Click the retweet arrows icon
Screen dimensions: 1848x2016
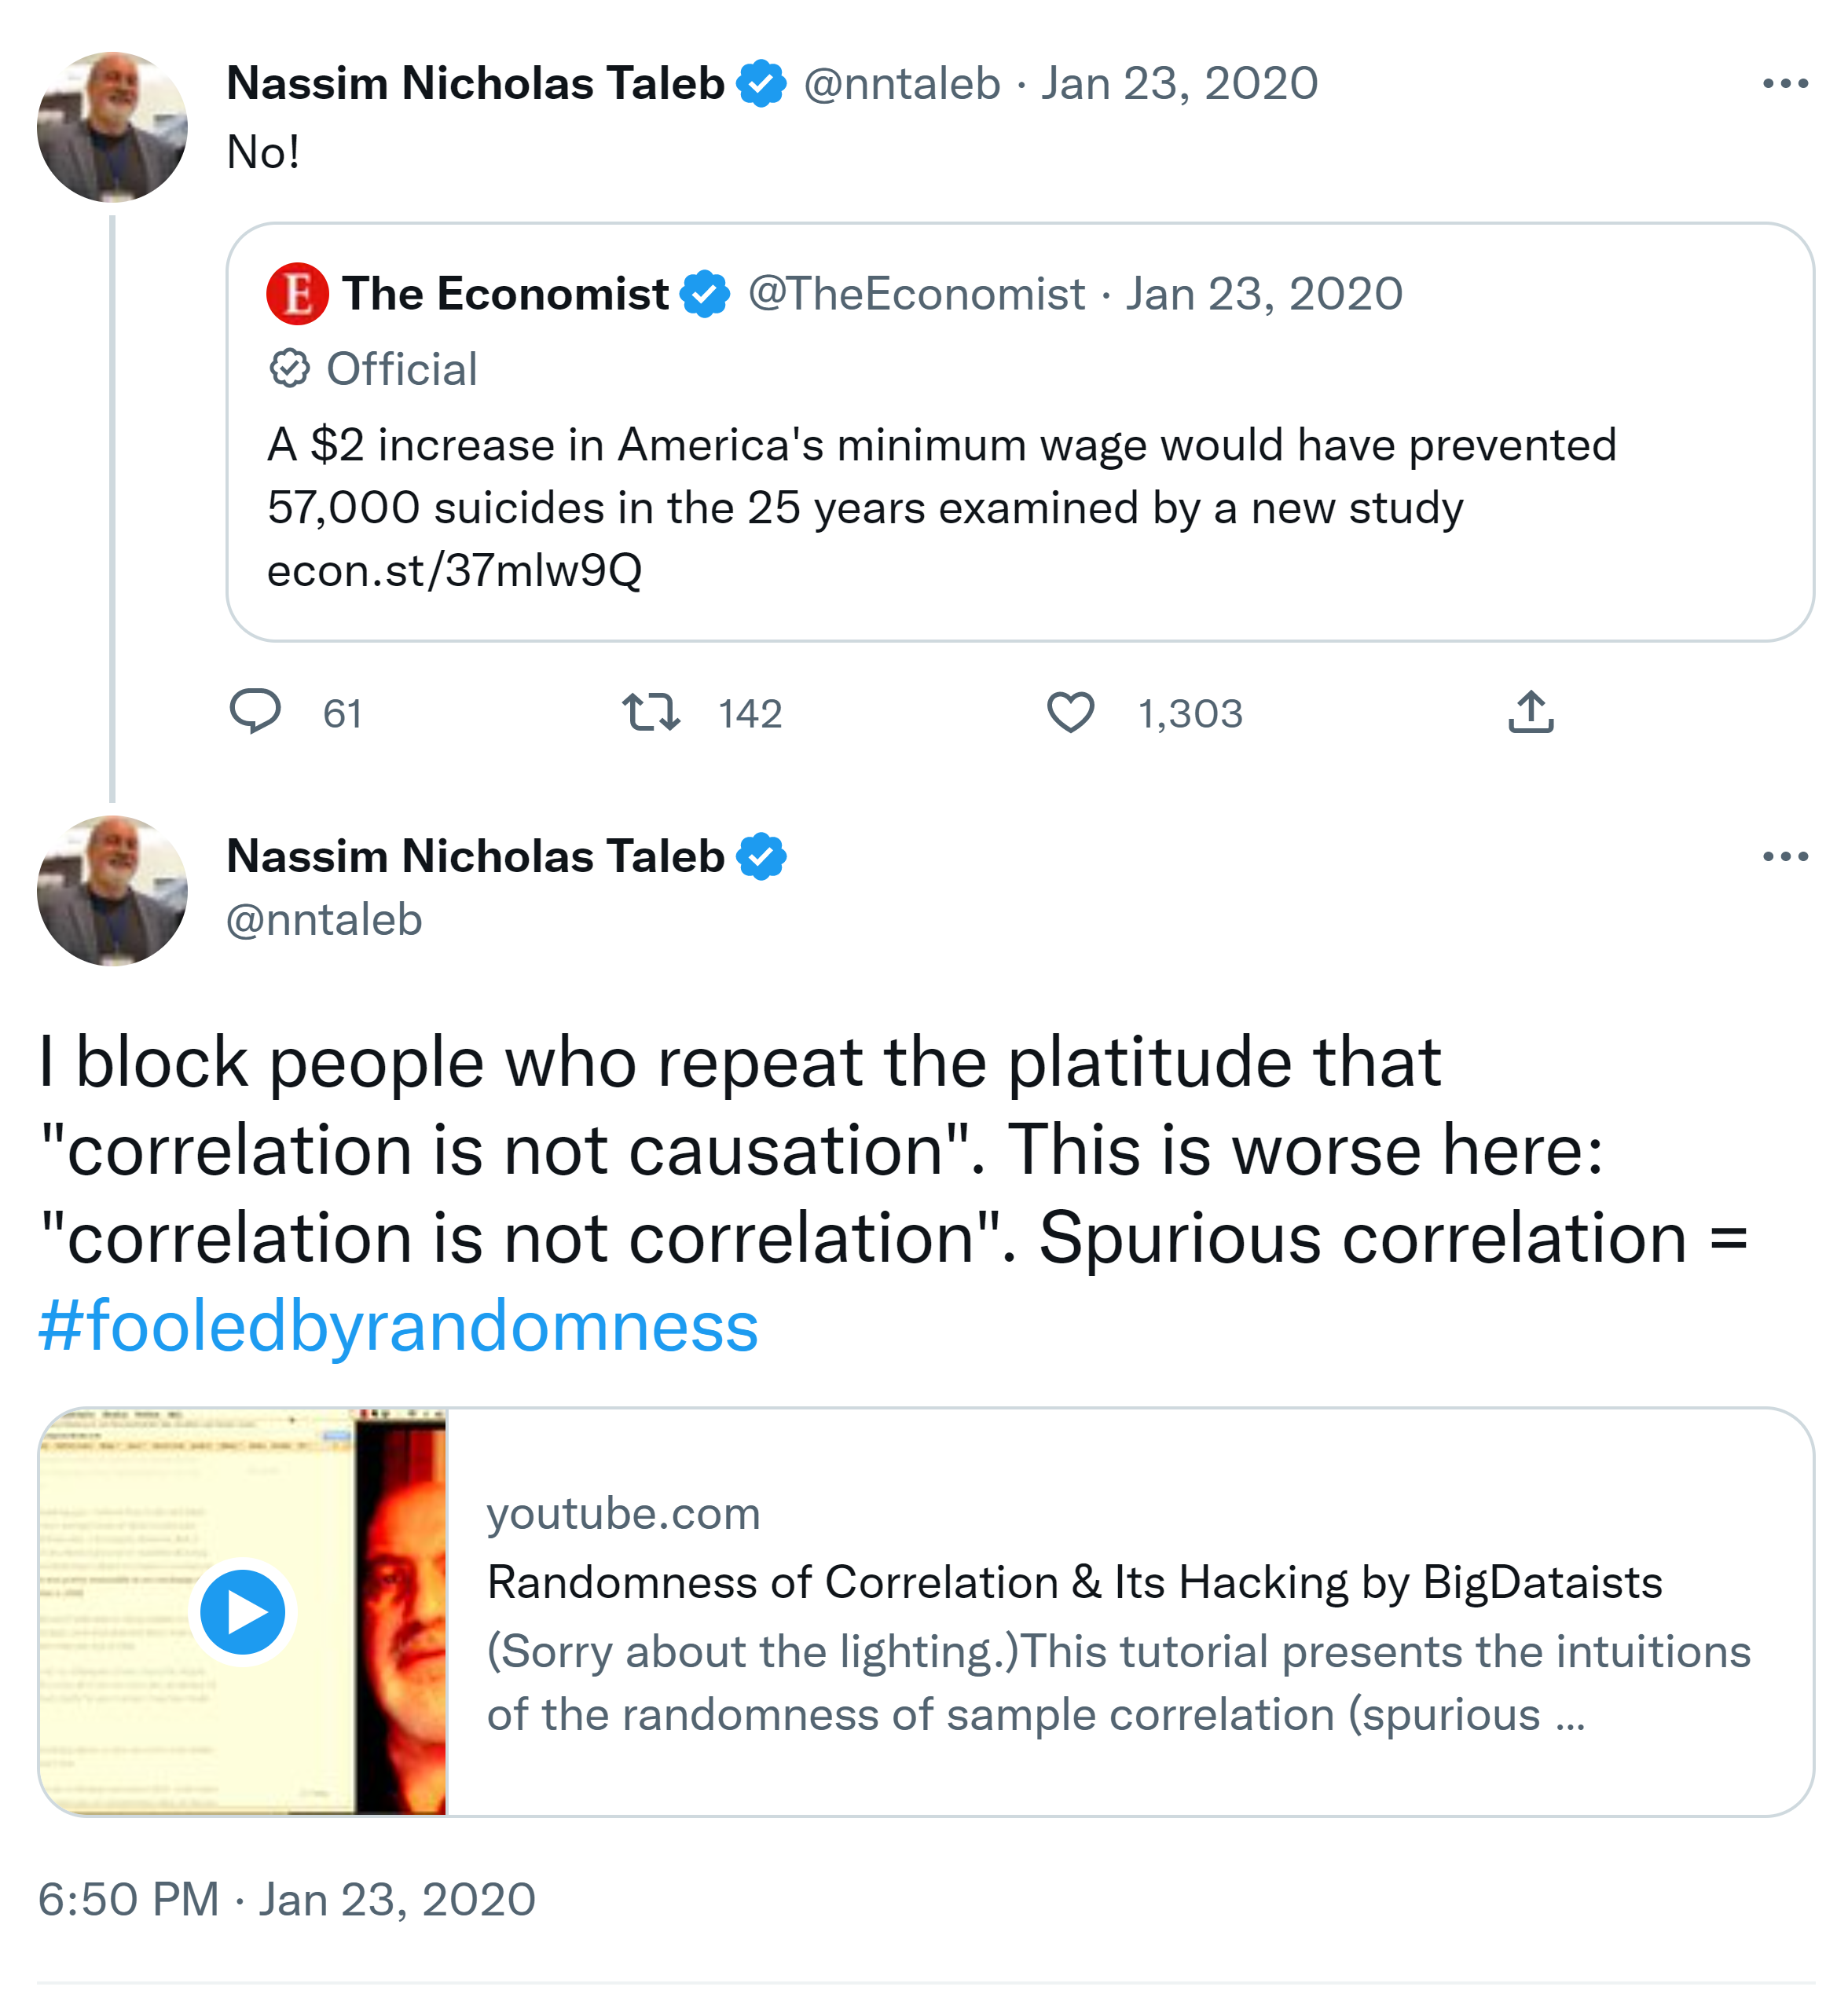[x=651, y=712]
